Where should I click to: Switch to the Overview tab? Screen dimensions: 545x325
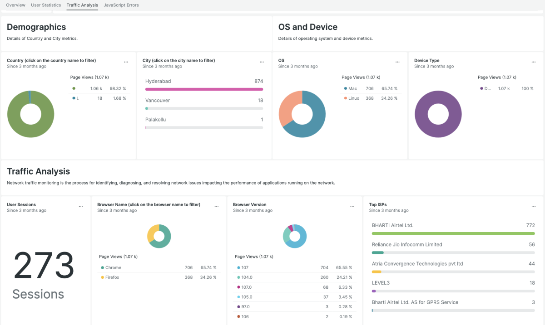point(15,5)
